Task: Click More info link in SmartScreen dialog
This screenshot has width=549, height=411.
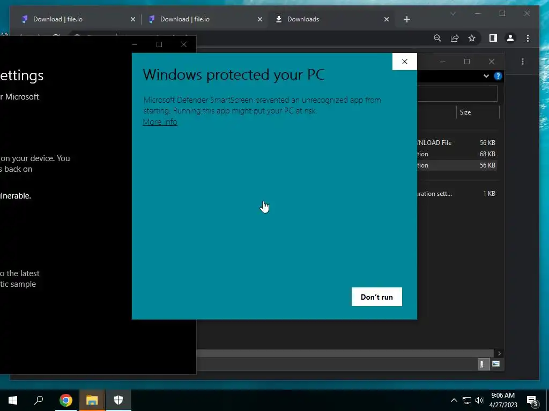Action: click(x=160, y=122)
